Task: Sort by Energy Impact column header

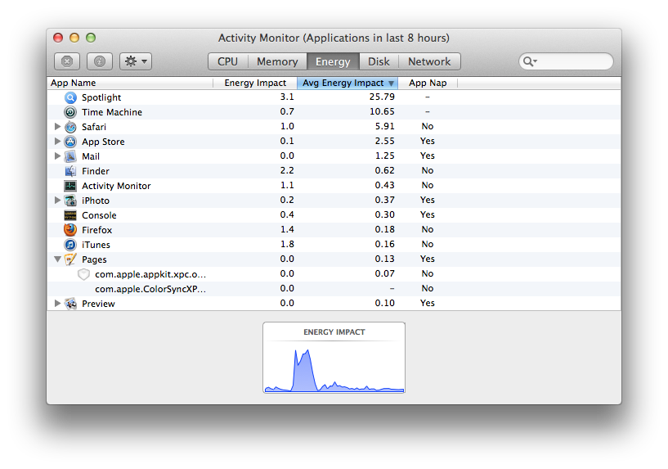Action: [255, 83]
